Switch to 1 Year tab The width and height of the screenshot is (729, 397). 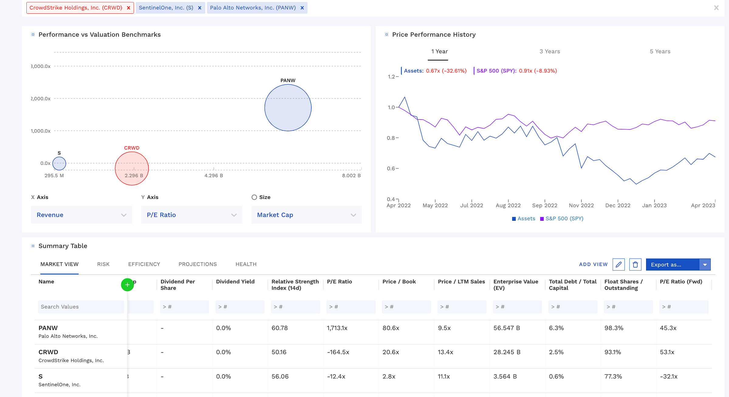tap(440, 52)
